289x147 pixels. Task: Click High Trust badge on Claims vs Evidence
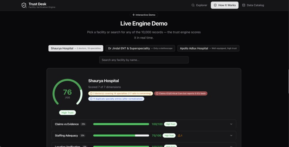(x=170, y=124)
